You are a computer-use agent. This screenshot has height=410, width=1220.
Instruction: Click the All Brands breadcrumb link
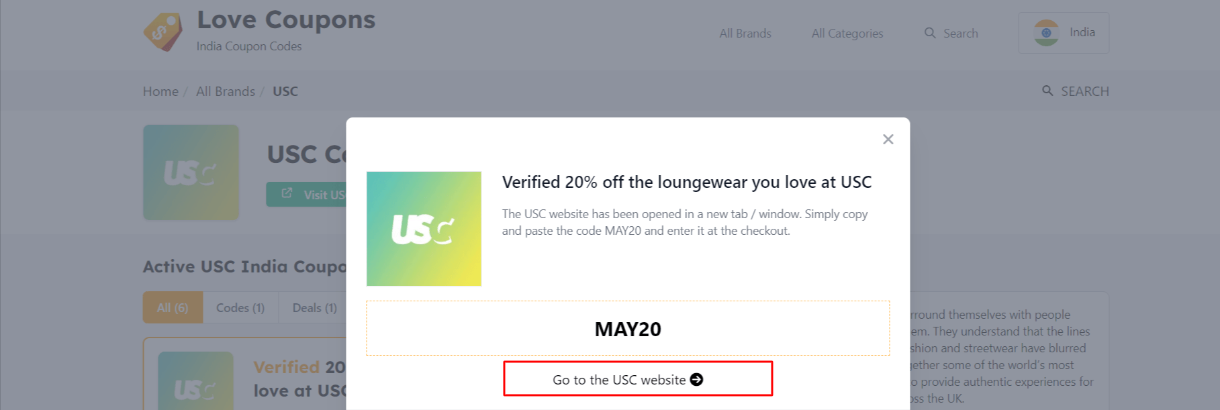[x=225, y=91]
